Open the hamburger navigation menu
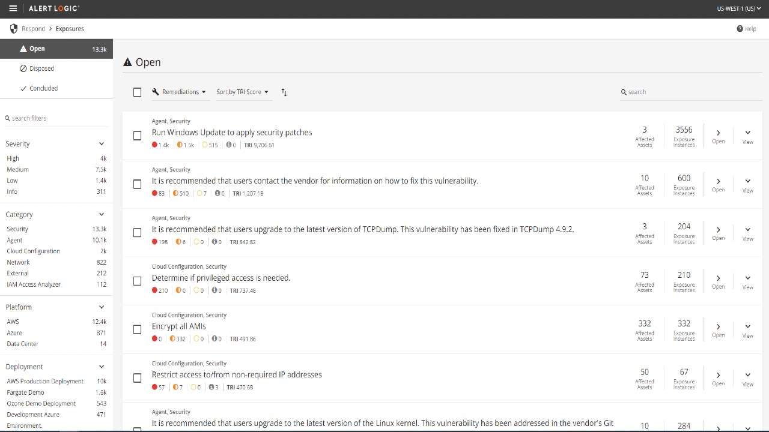This screenshot has width=769, height=432. [x=13, y=8]
